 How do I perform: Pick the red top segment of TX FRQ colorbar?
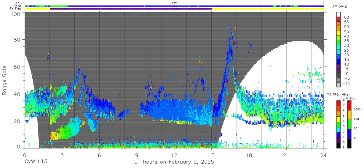tap(339, 103)
